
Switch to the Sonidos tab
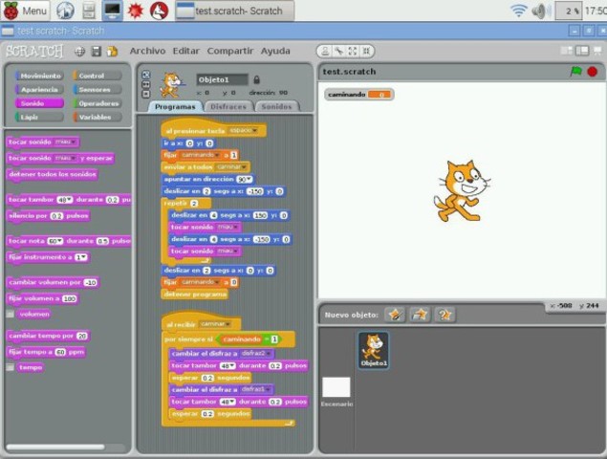277,106
